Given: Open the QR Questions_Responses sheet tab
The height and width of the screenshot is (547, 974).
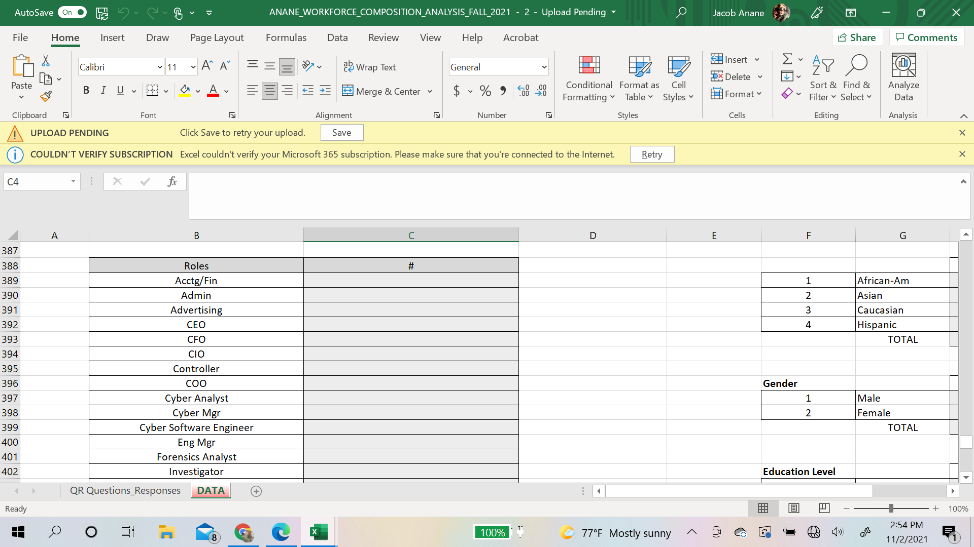Looking at the screenshot, I should click(x=125, y=490).
